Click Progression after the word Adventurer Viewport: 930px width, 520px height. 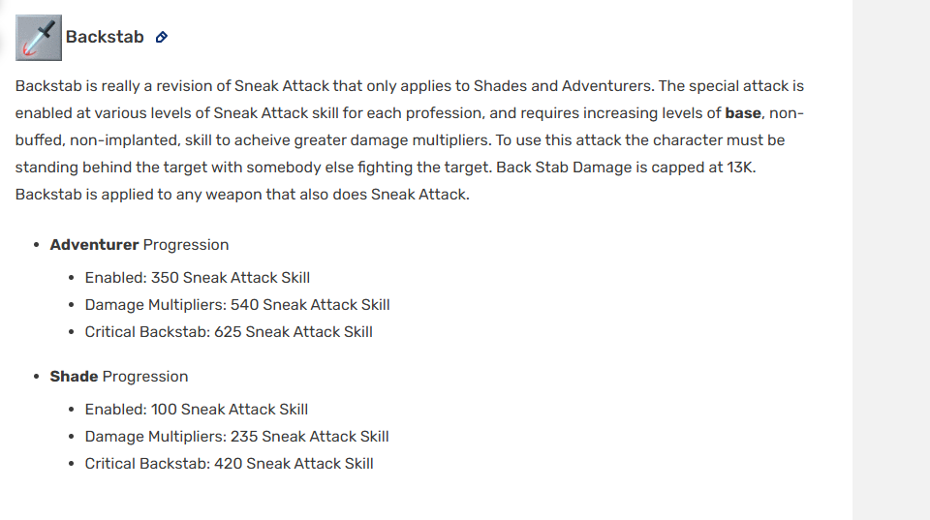pos(186,245)
